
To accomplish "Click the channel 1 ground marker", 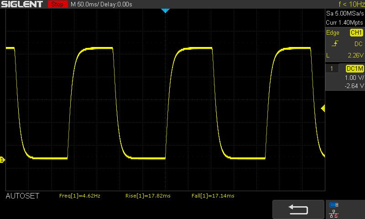I will (x=2, y=160).
